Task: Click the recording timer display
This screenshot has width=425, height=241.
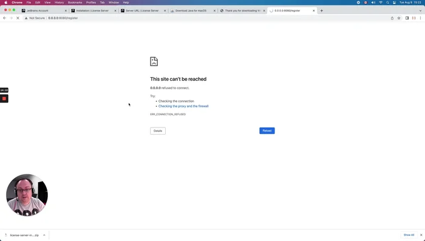Action: [4, 90]
